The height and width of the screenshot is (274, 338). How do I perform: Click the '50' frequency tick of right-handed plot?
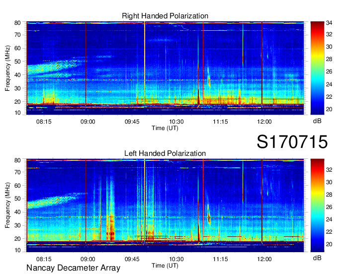[x=18, y=62]
